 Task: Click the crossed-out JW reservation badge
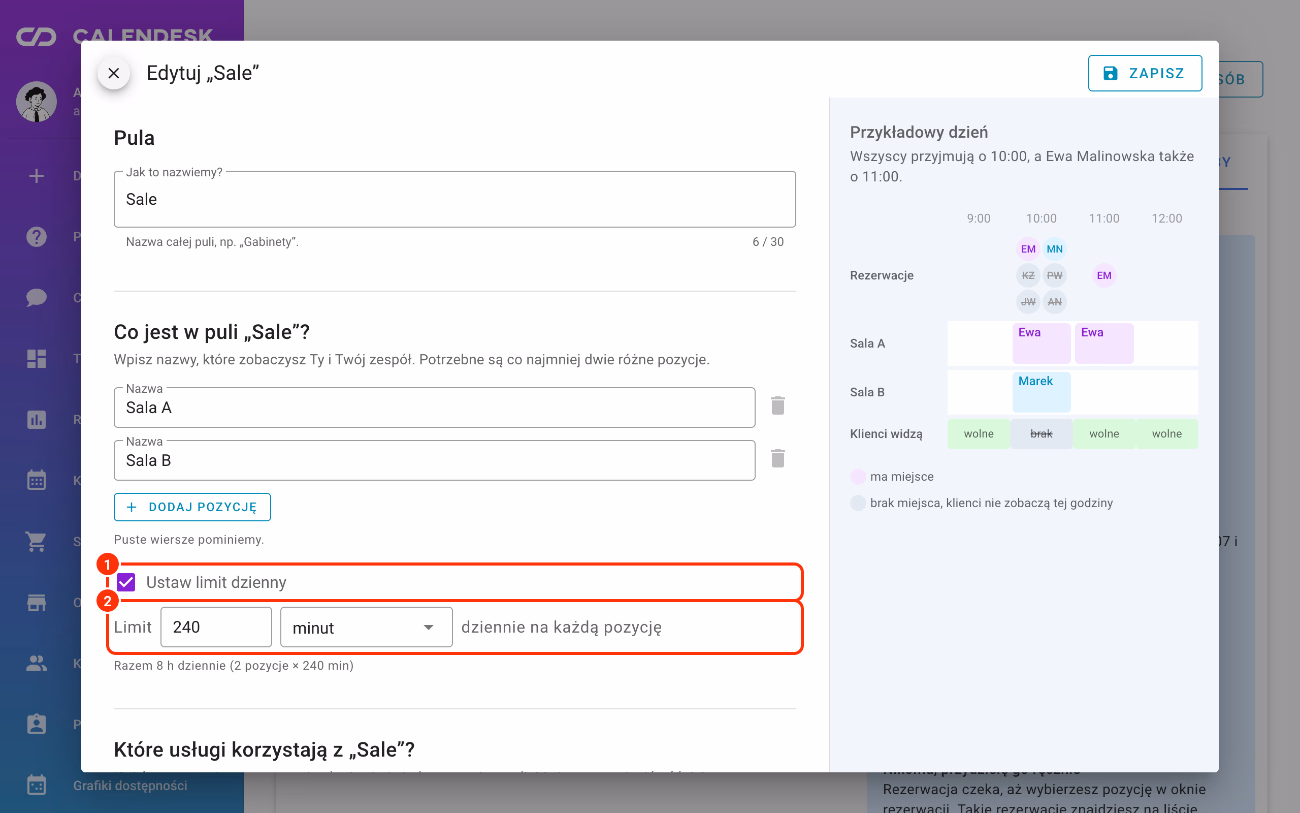1028,302
